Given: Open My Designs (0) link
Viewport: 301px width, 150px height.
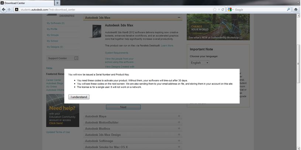Looking at the screenshot, I should [55, 47].
